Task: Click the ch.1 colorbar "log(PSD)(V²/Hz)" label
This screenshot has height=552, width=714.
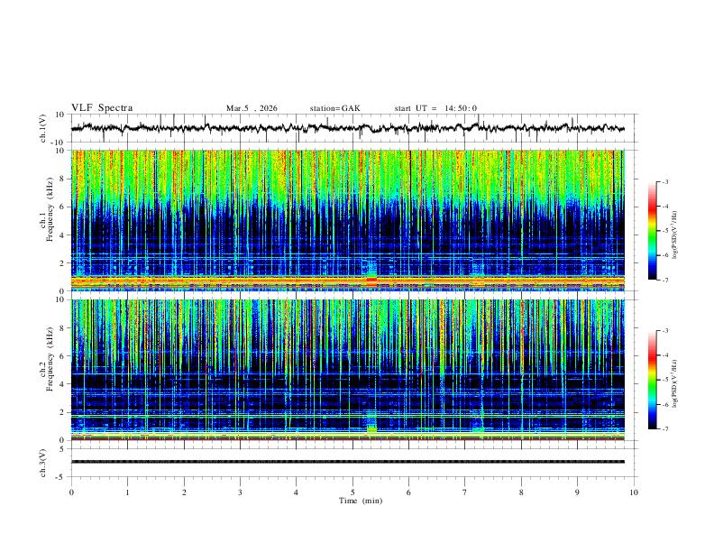Action: pyautogui.click(x=674, y=235)
